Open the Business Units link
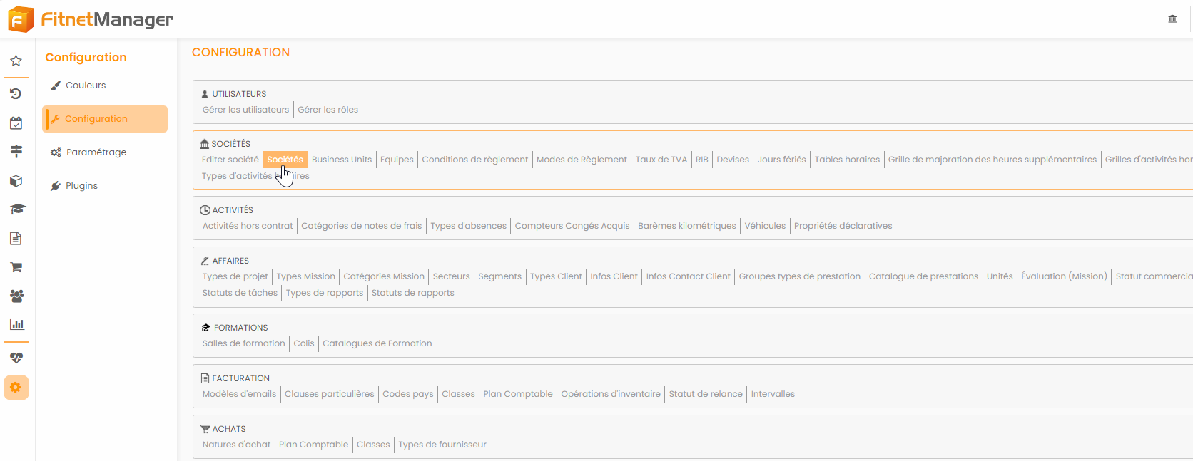Image resolution: width=1193 pixels, height=461 pixels. click(342, 160)
